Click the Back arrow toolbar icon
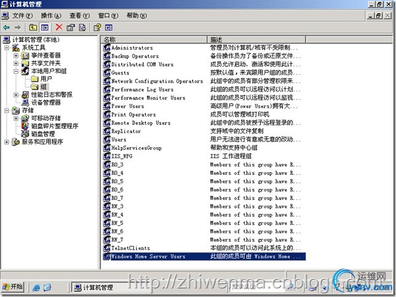Screen dimensions: 396x297 [x=7, y=27]
